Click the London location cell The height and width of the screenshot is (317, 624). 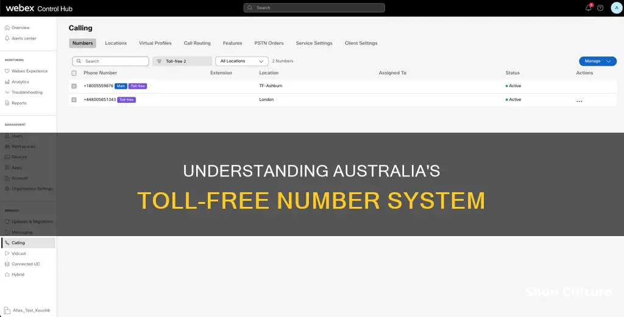pos(266,99)
